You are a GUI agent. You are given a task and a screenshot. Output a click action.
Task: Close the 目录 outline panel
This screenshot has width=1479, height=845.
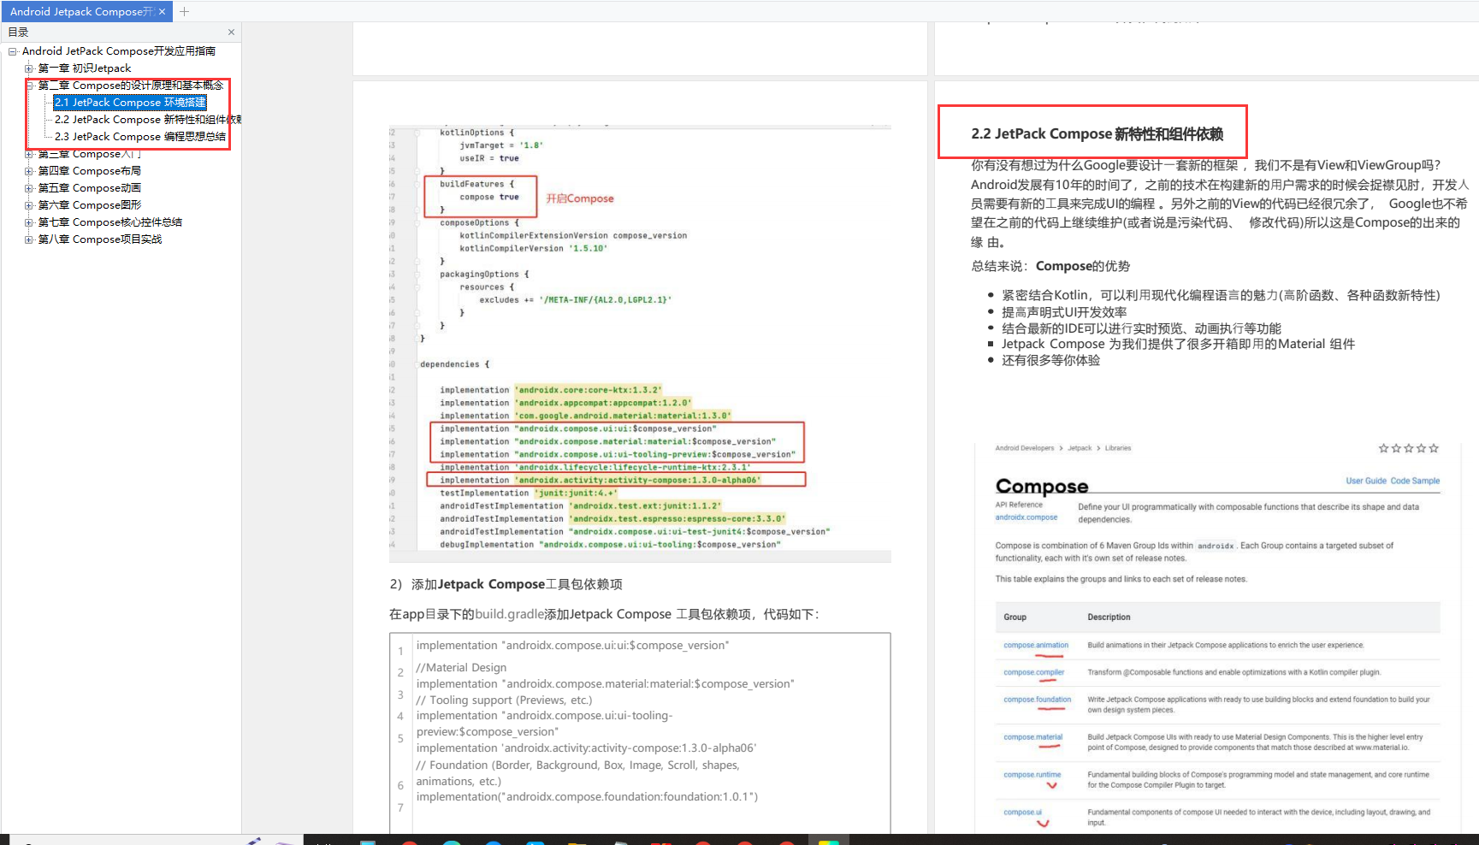[x=231, y=32]
